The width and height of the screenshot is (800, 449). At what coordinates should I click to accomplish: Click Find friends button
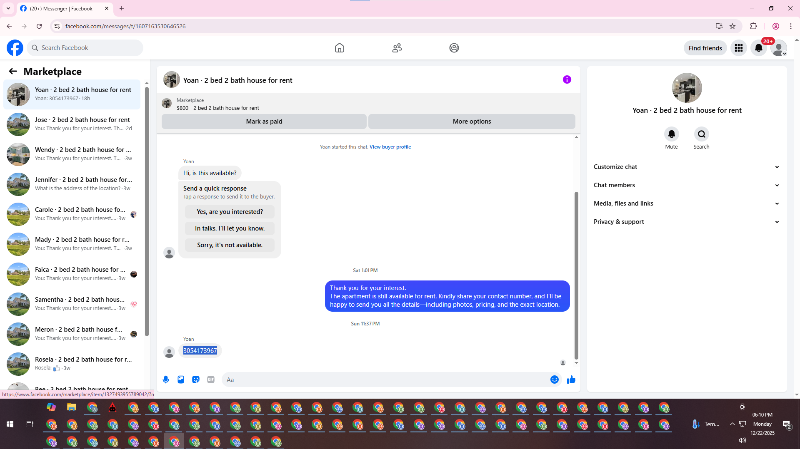[x=705, y=48]
